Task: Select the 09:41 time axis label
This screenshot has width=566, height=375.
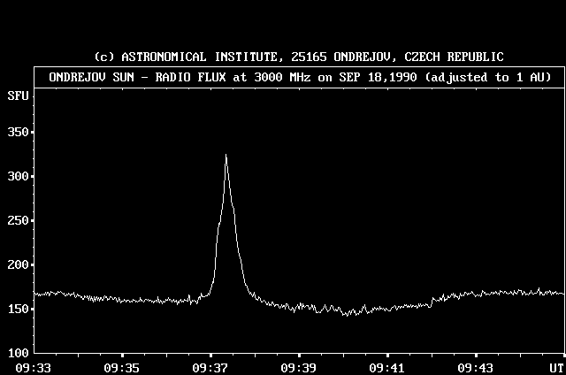Action: (388, 366)
